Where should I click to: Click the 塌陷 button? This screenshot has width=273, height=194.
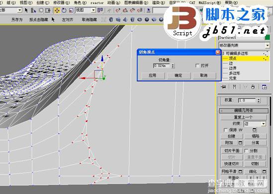pyautogui.click(x=256, y=136)
